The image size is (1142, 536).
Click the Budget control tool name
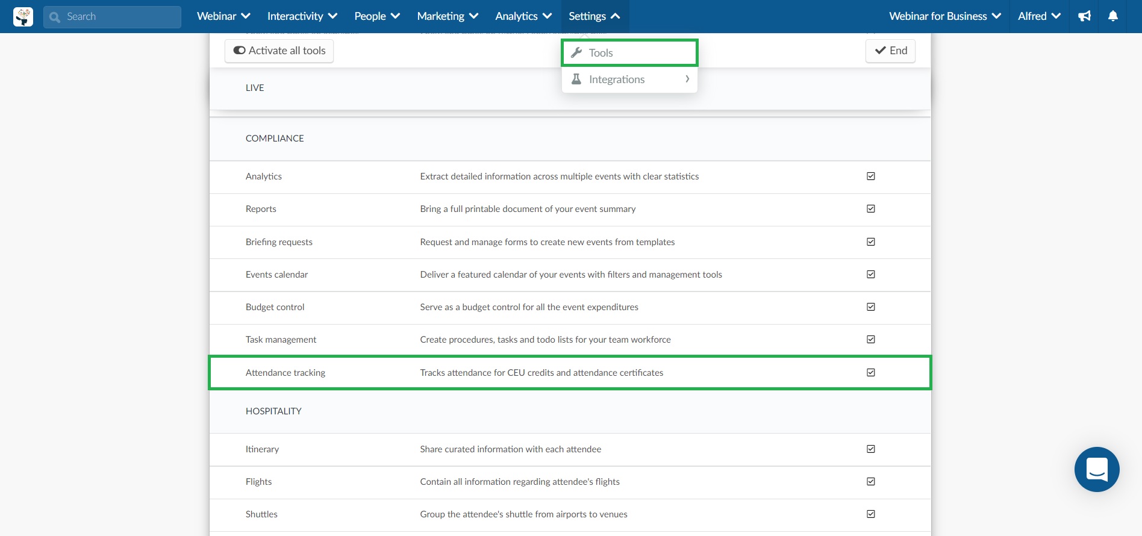tap(275, 307)
